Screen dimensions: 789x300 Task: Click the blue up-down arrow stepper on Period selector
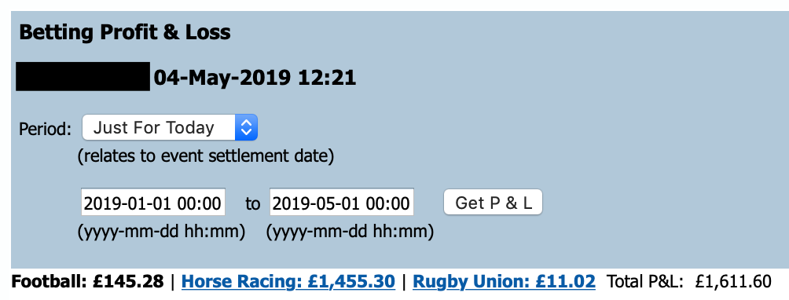point(246,128)
